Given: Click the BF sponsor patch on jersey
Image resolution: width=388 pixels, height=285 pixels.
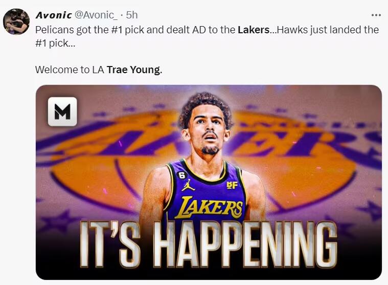Looking at the screenshot, I should 232,185.
